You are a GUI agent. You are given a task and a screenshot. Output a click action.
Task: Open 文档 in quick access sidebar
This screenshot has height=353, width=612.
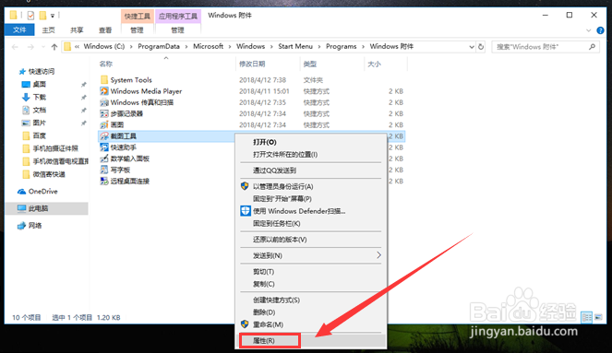39,110
